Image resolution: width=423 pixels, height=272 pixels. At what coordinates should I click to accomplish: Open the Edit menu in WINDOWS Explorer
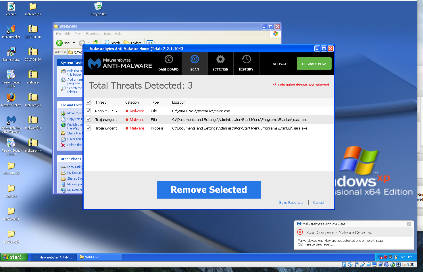68,34
